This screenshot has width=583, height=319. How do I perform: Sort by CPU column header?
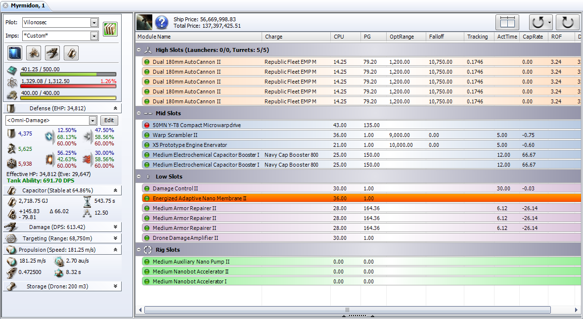[x=346, y=37]
